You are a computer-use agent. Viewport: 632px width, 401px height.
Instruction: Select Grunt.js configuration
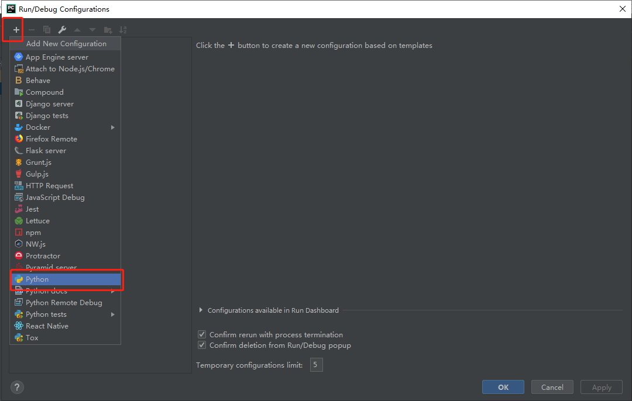click(x=66, y=163)
